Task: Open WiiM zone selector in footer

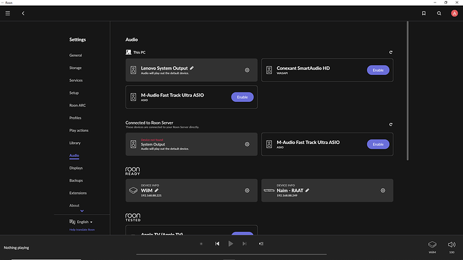Action: [432, 247]
